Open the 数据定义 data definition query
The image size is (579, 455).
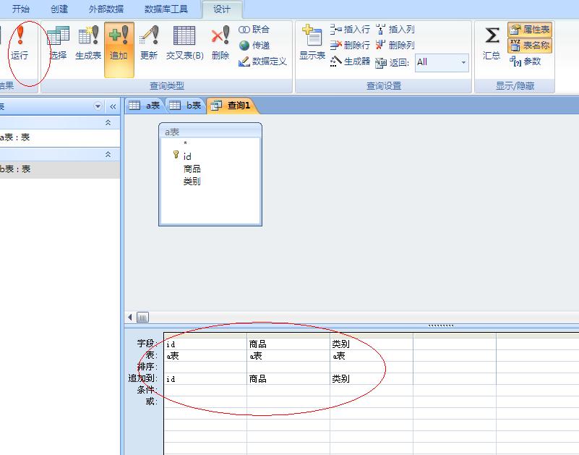click(x=262, y=61)
